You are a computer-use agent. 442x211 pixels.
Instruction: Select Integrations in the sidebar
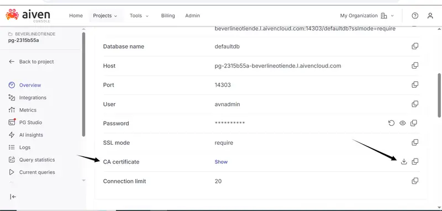click(33, 97)
